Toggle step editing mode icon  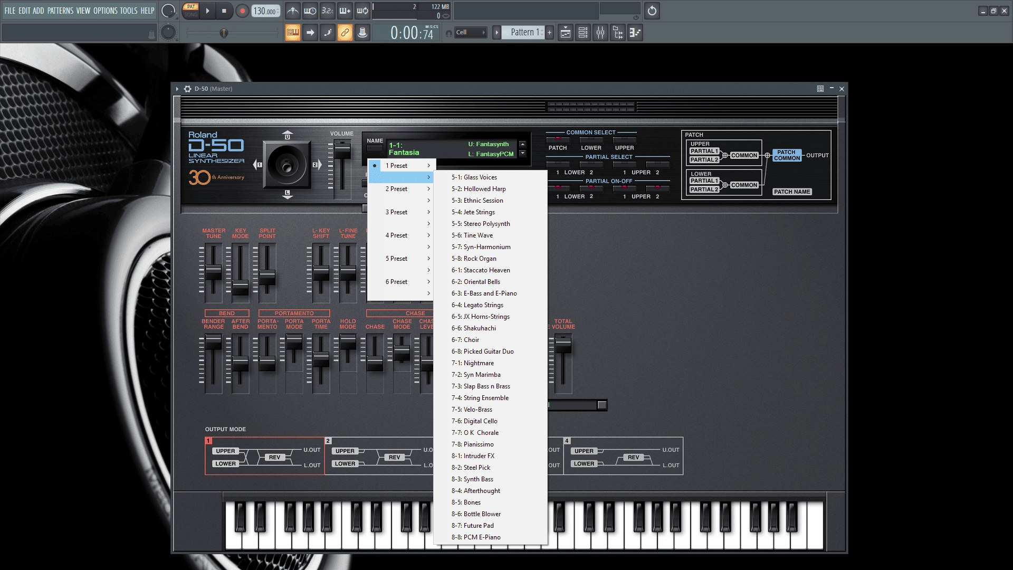click(328, 33)
